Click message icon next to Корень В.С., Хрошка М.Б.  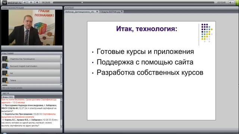[x=3, y=120]
